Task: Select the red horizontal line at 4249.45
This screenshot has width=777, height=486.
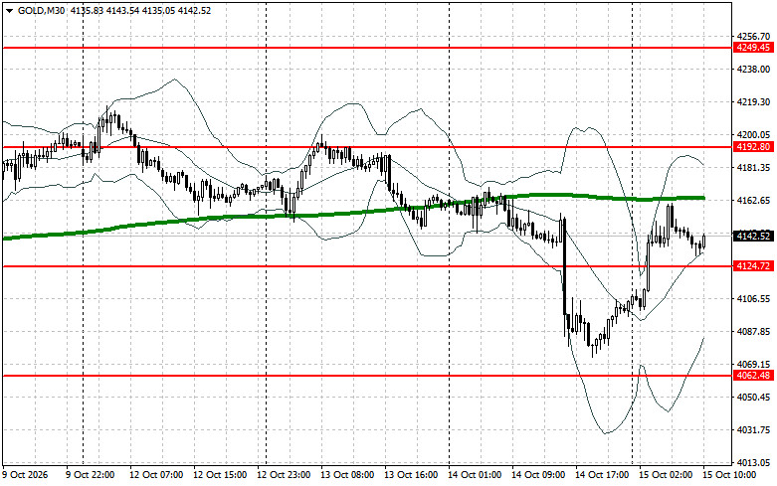Action: pyautogui.click(x=367, y=48)
